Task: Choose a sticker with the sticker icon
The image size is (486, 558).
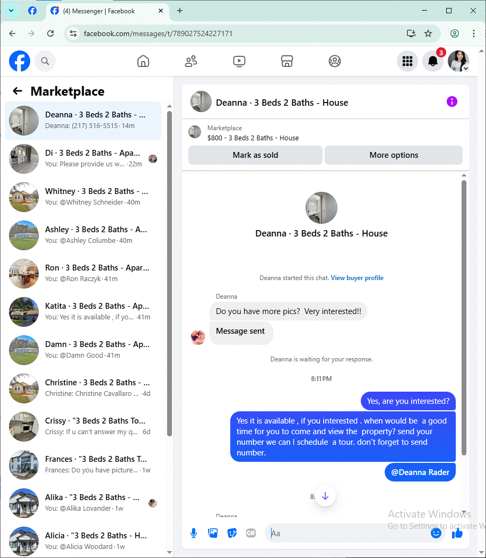Action: [232, 533]
